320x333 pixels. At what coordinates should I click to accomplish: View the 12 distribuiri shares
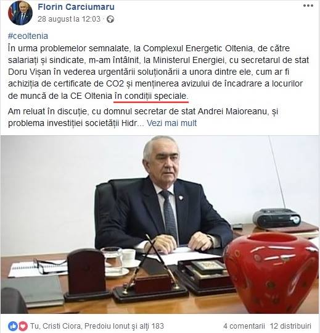(290, 326)
